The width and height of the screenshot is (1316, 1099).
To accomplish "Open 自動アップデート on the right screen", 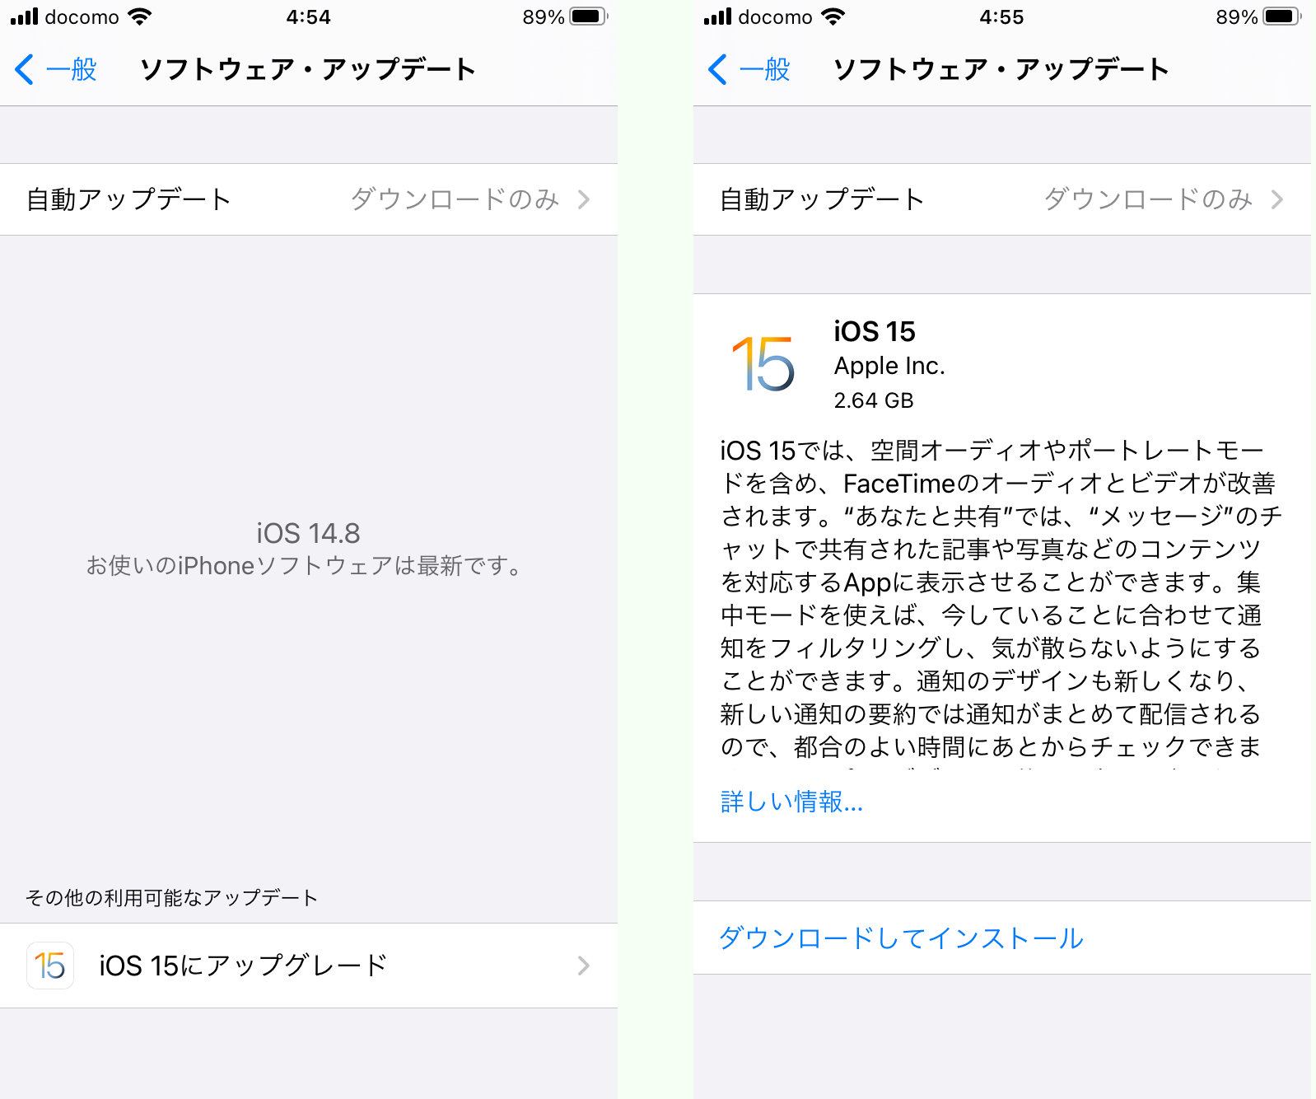I will (1002, 199).
